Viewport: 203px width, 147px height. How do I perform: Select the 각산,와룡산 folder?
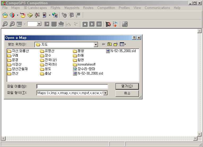tap(18, 51)
